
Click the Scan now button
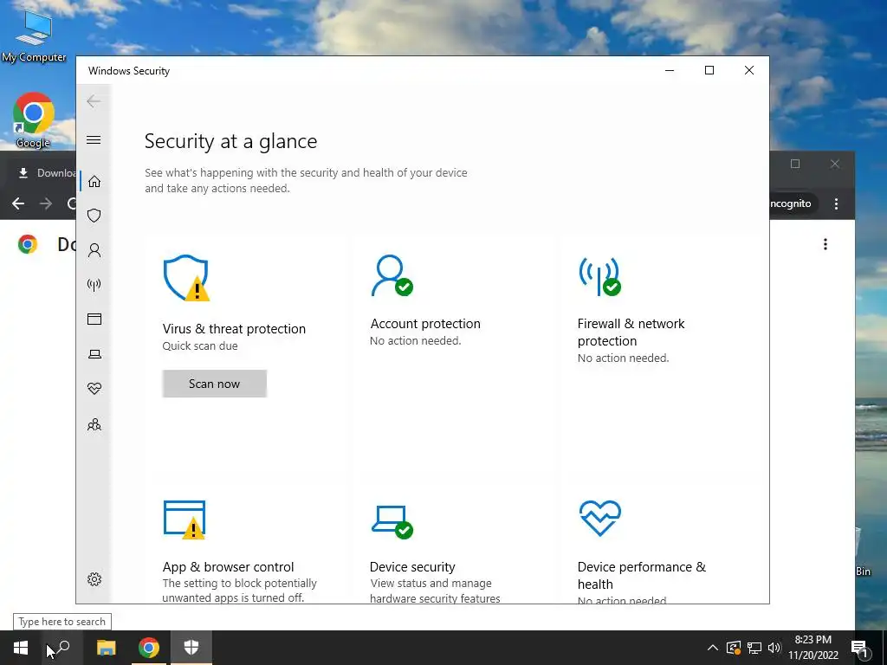215,384
